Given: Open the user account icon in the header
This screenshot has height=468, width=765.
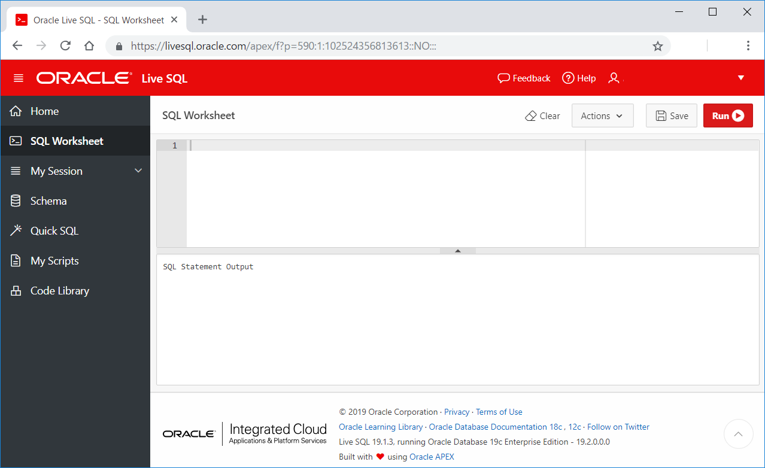Looking at the screenshot, I should pyautogui.click(x=614, y=77).
